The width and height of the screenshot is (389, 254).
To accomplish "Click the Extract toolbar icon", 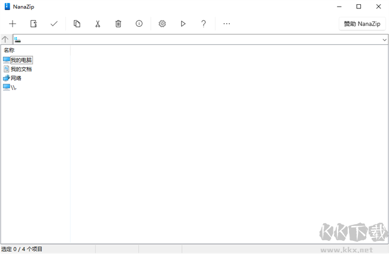I will (x=34, y=24).
